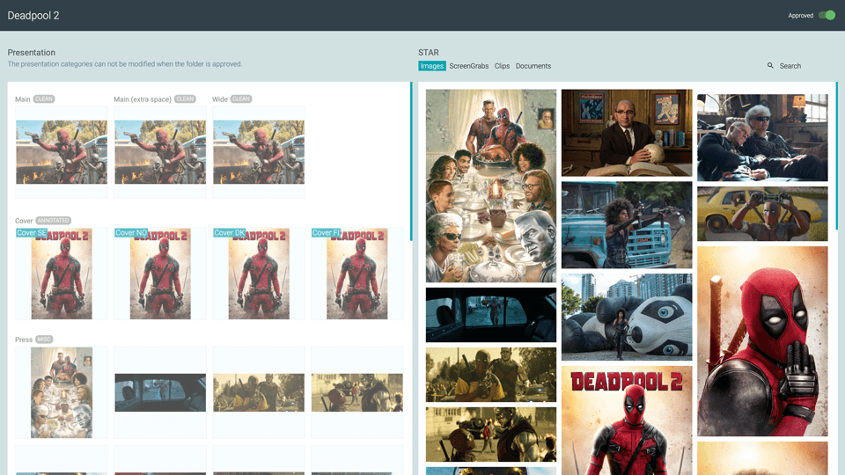Open the Clips tab
845x475 pixels.
(502, 66)
